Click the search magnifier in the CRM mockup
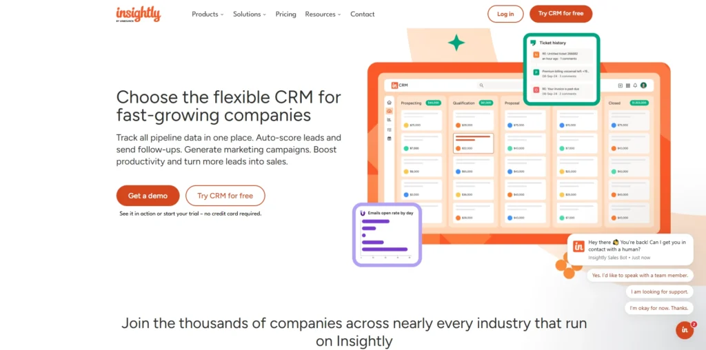706x350 pixels. click(481, 85)
